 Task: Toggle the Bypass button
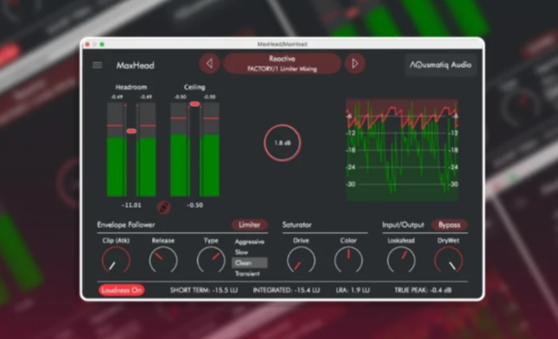coord(449,225)
